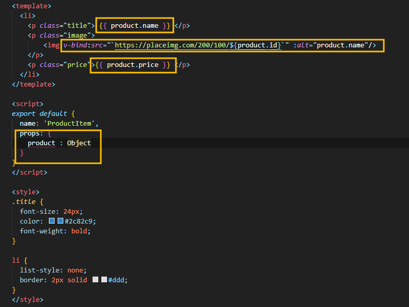
Task: Click the font-weight bold value
Action: click(79, 231)
